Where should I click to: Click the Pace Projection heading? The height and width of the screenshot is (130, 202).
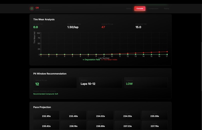pos(42,107)
